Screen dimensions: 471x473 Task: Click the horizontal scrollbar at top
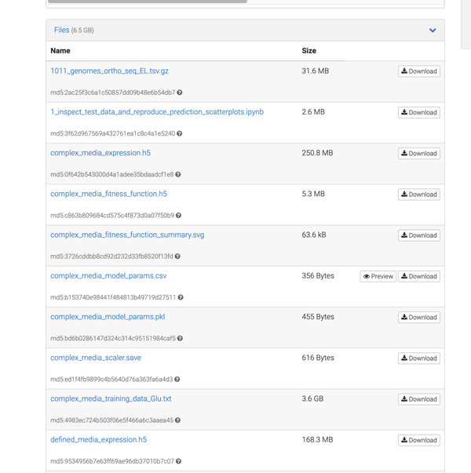pos(149,2)
